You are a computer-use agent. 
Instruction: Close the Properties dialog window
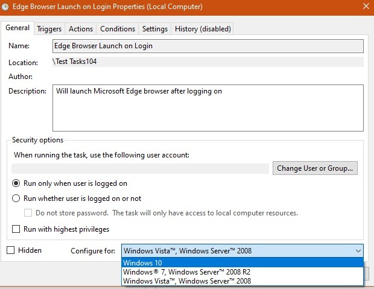pyautogui.click(x=366, y=6)
